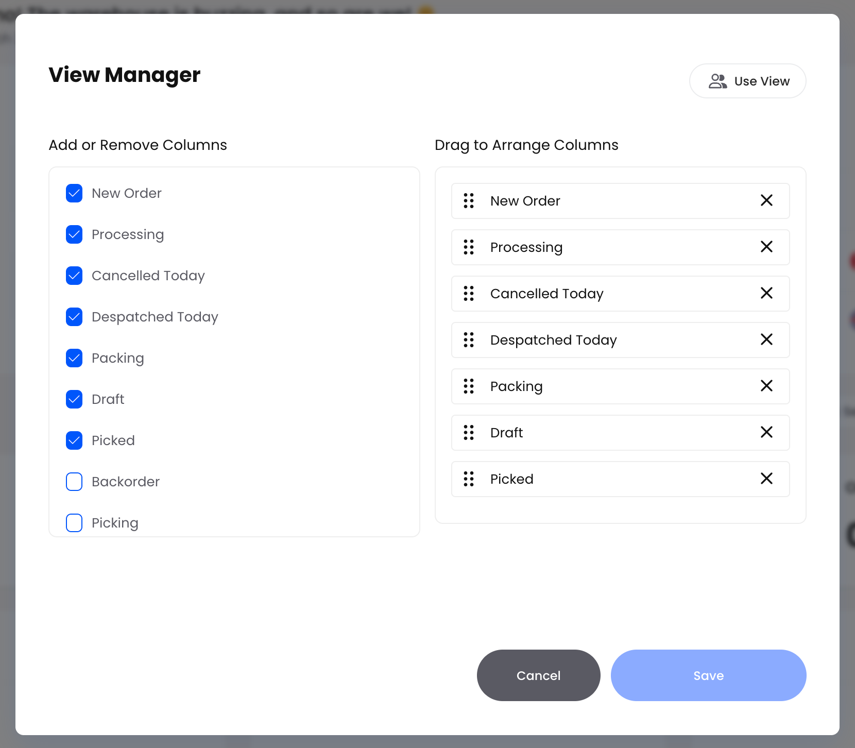The image size is (855, 748).
Task: Uncheck the Cancelled Today checkbox
Action: 74,276
